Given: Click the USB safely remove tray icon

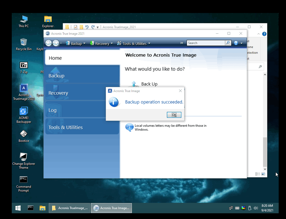Looking at the screenshot, I should point(250,208).
